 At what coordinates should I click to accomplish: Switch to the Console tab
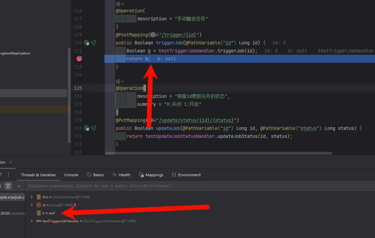tap(71, 175)
